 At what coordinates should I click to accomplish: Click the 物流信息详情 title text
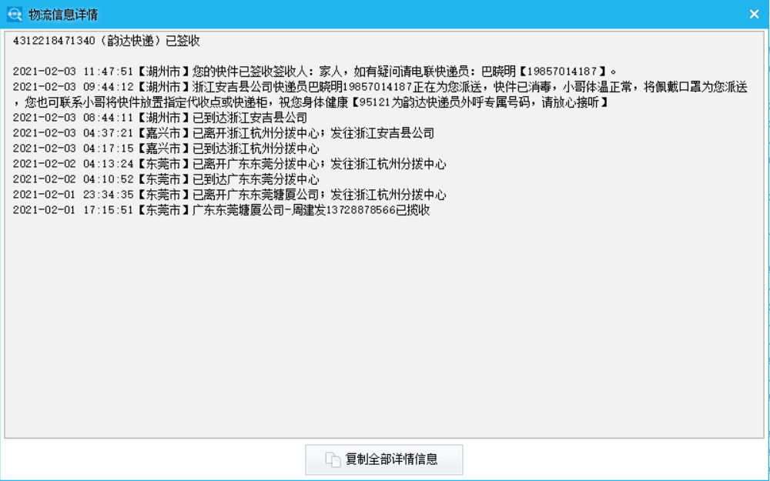[63, 15]
